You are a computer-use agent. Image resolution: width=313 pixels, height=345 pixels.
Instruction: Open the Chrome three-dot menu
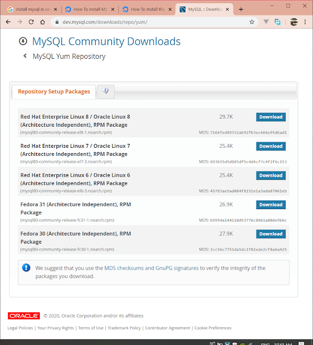point(305,22)
